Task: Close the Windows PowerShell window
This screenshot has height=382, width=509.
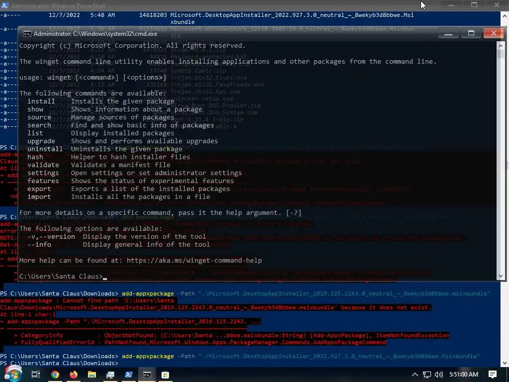Action: (x=497, y=5)
